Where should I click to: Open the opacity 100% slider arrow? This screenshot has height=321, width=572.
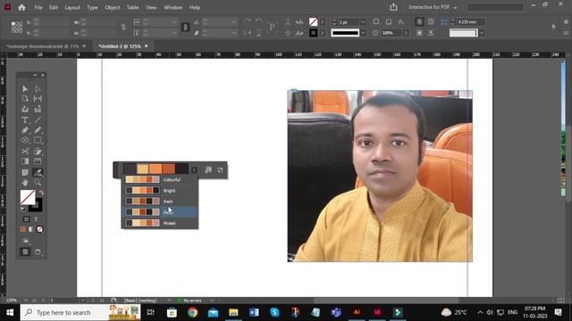(x=406, y=33)
